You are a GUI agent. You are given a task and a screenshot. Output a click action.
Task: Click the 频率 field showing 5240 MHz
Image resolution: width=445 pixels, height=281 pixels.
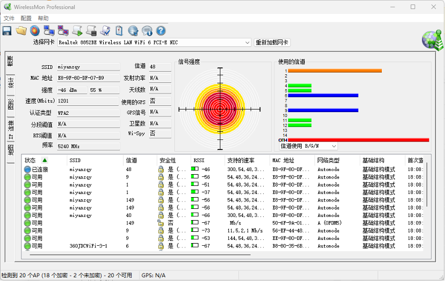pos(88,146)
